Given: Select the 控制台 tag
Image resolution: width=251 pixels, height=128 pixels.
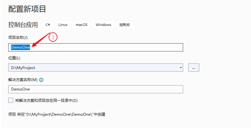Looking at the screenshot, I should (125, 25).
